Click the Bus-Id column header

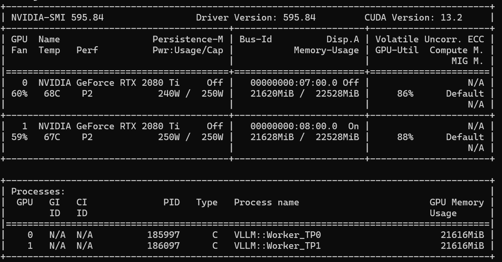coord(255,39)
